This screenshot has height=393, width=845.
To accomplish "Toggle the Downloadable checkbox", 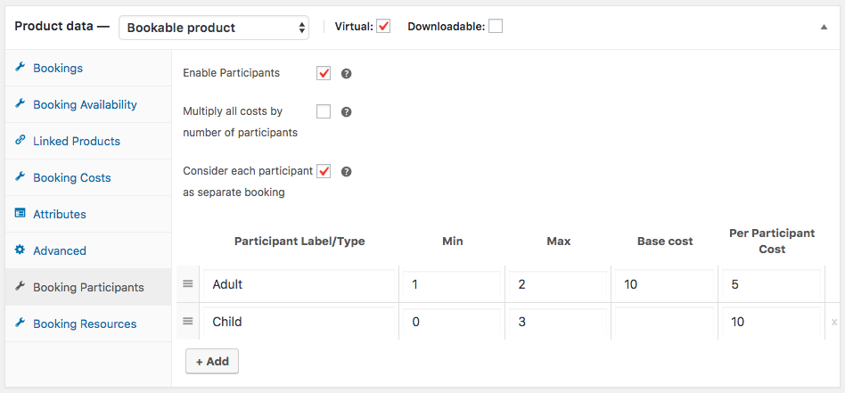I will click(x=496, y=27).
